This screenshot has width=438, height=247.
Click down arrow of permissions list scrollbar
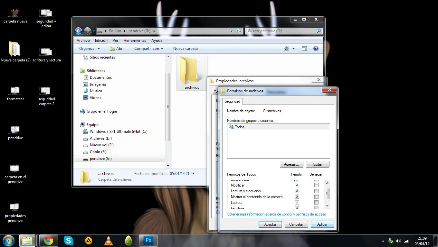(x=327, y=206)
